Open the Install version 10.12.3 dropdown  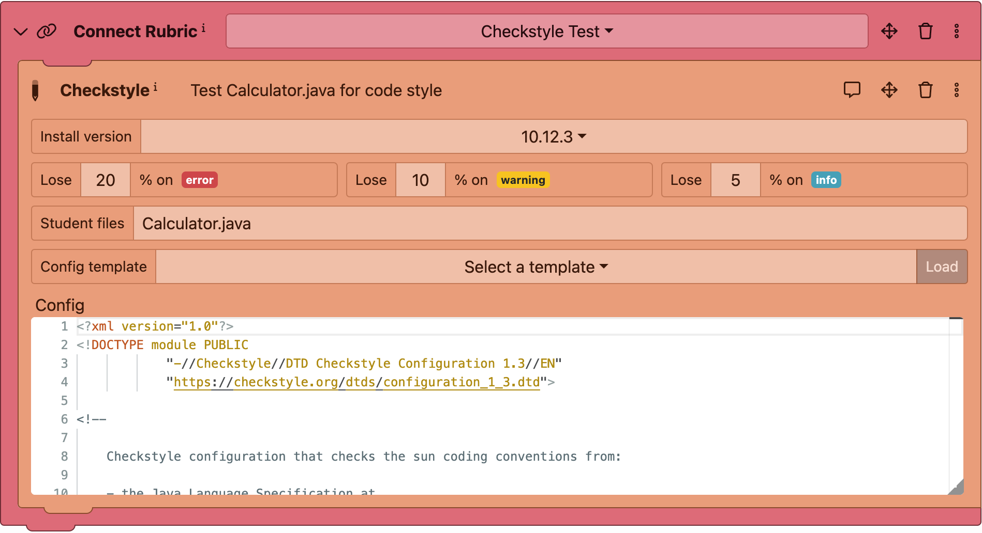[553, 137]
